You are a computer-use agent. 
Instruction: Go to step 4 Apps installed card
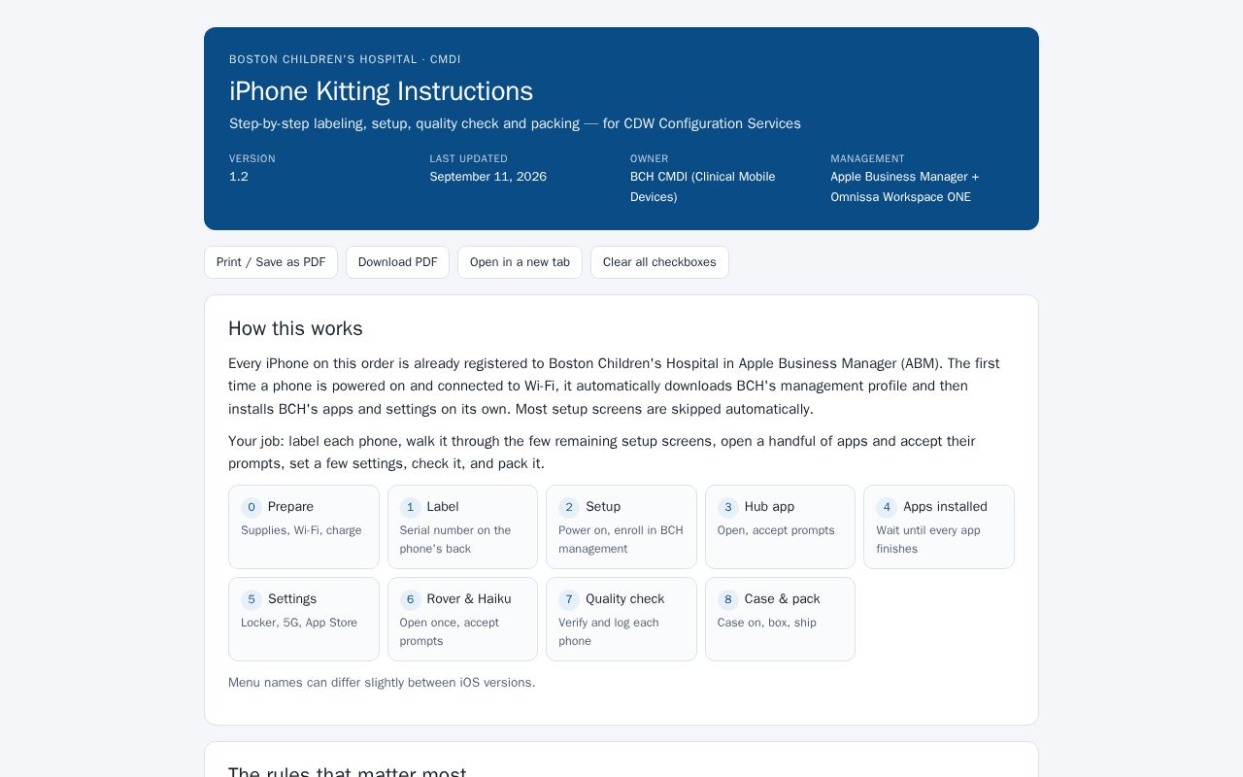tap(939, 526)
